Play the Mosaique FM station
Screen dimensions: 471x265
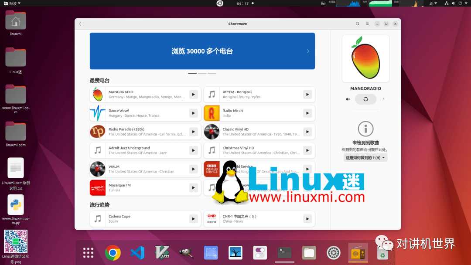[194, 187]
